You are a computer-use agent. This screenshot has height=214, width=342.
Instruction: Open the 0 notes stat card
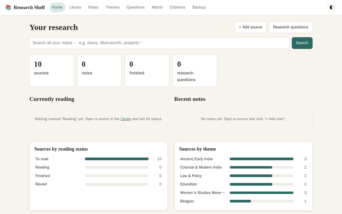pos(99,71)
